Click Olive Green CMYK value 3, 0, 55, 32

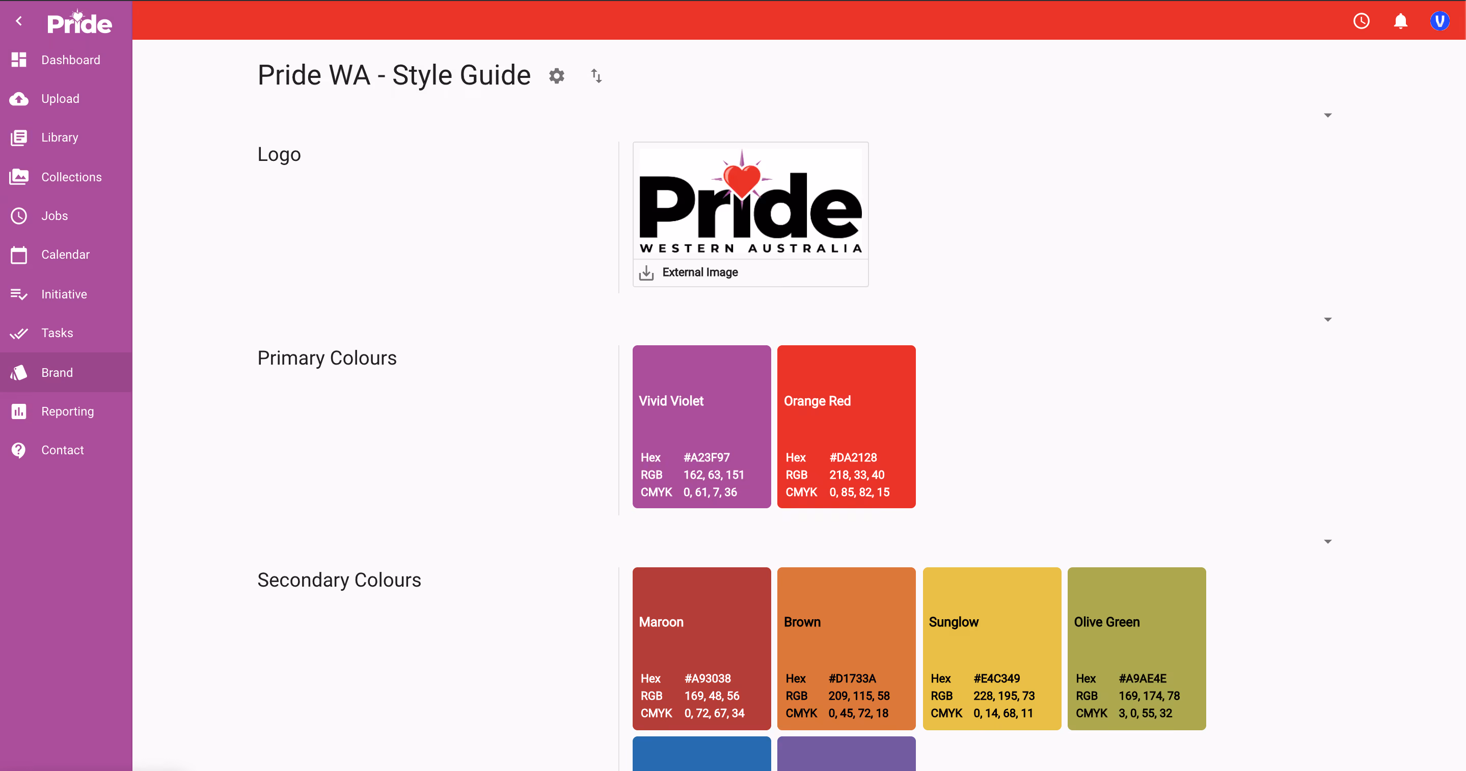1145,713
